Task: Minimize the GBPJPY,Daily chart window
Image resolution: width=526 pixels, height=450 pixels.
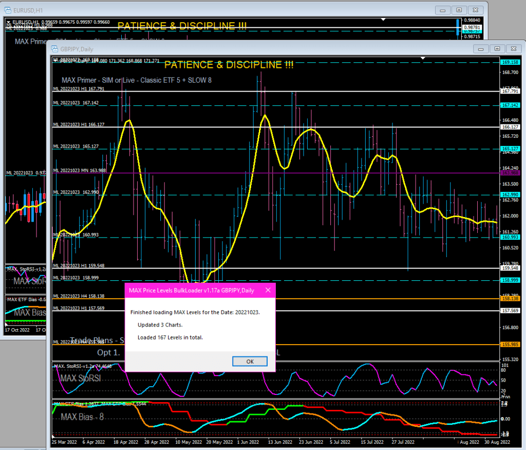Action: tap(481, 48)
